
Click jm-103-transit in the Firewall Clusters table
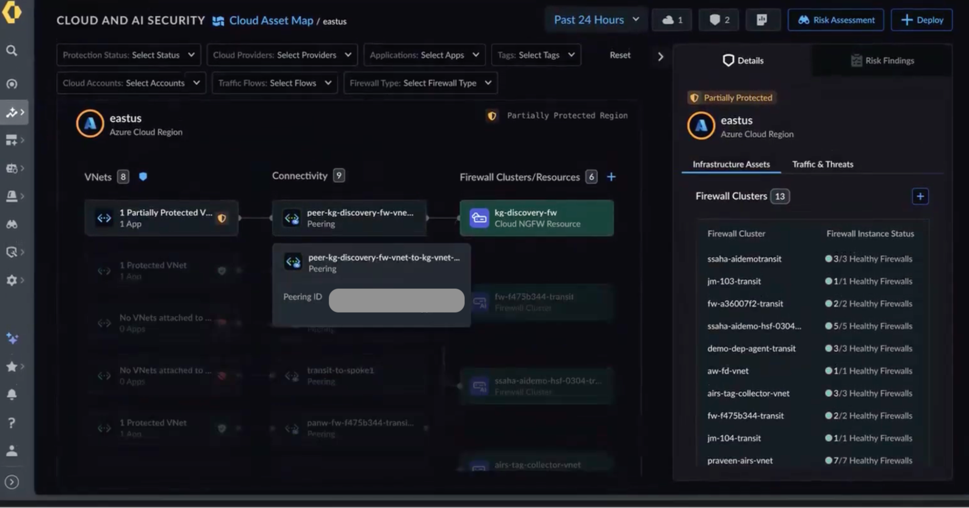(x=734, y=281)
